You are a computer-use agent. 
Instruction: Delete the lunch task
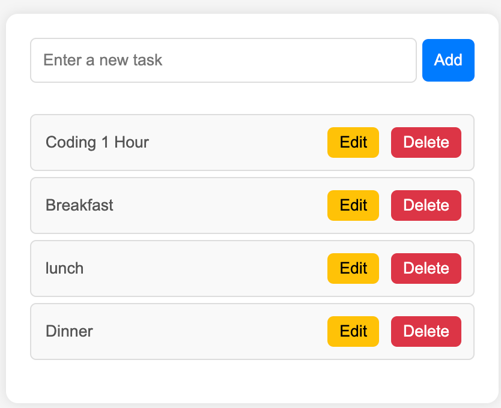coord(426,268)
